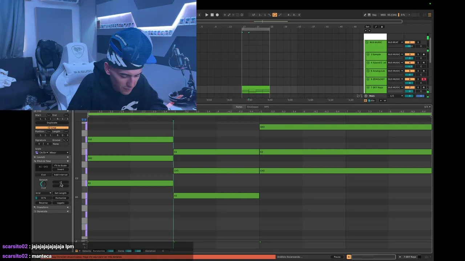Screen dimensions: 465x261
Task: Unfold the 6 ZENOLOGY track
Action: (368, 79)
